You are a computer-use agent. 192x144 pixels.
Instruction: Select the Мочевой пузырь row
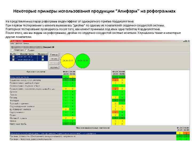pos(36,118)
